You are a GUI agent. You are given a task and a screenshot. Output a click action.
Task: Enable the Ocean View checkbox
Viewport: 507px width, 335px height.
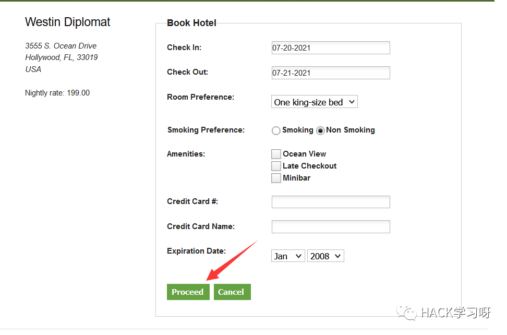coord(276,154)
